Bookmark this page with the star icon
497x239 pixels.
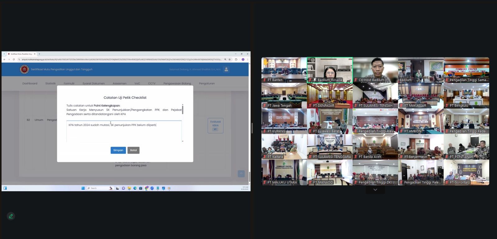[230, 59]
